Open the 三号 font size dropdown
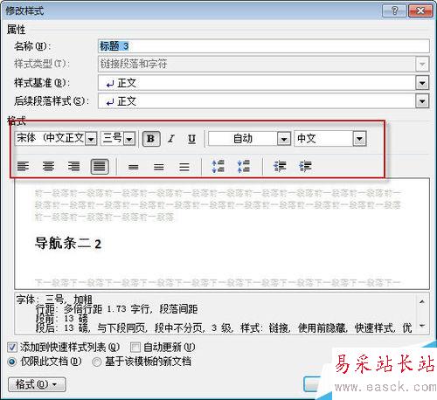The image size is (437, 400). pyautogui.click(x=129, y=139)
